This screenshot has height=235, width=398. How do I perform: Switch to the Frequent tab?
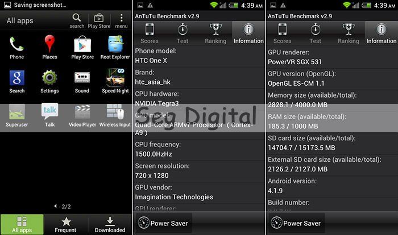(65, 224)
